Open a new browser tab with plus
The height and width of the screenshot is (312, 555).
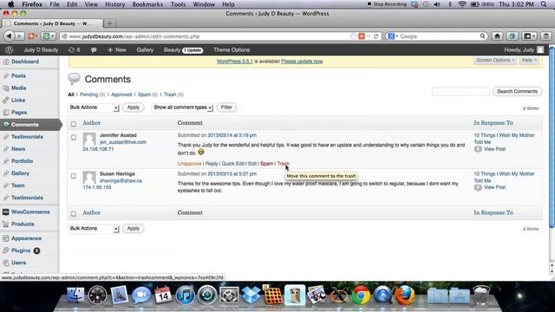coord(110,23)
